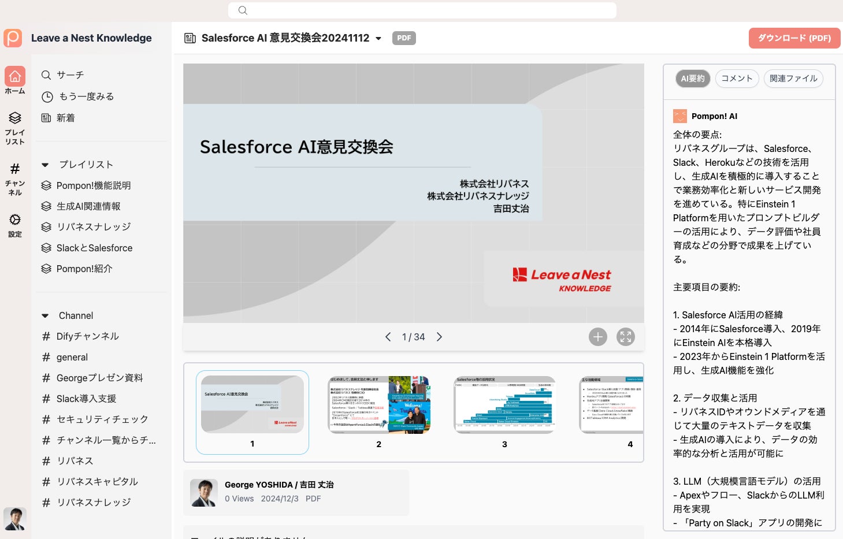Click the hash icon beside general
This screenshot has width=843, height=539.
pyautogui.click(x=46, y=357)
